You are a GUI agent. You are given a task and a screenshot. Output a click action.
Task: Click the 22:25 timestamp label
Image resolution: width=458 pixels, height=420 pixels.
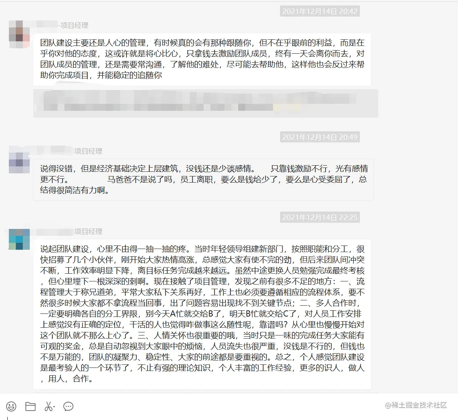(320, 217)
